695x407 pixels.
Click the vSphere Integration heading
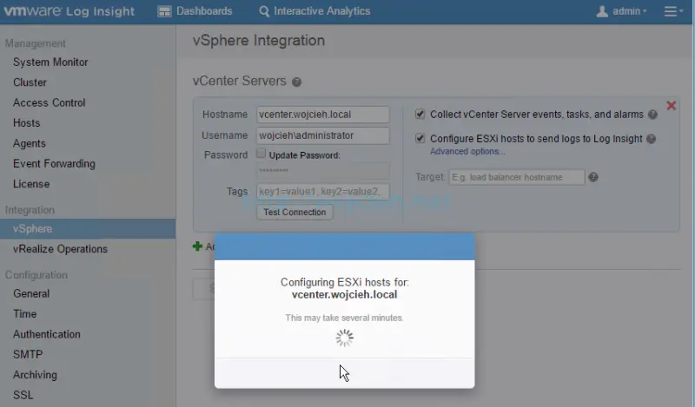point(259,40)
